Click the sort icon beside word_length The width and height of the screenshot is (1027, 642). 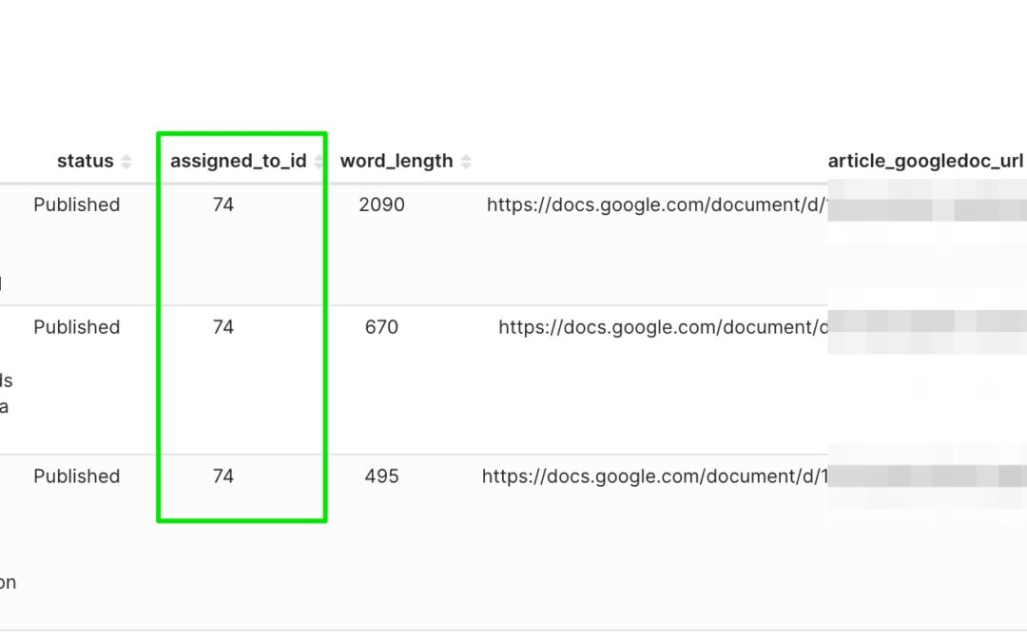(x=465, y=162)
